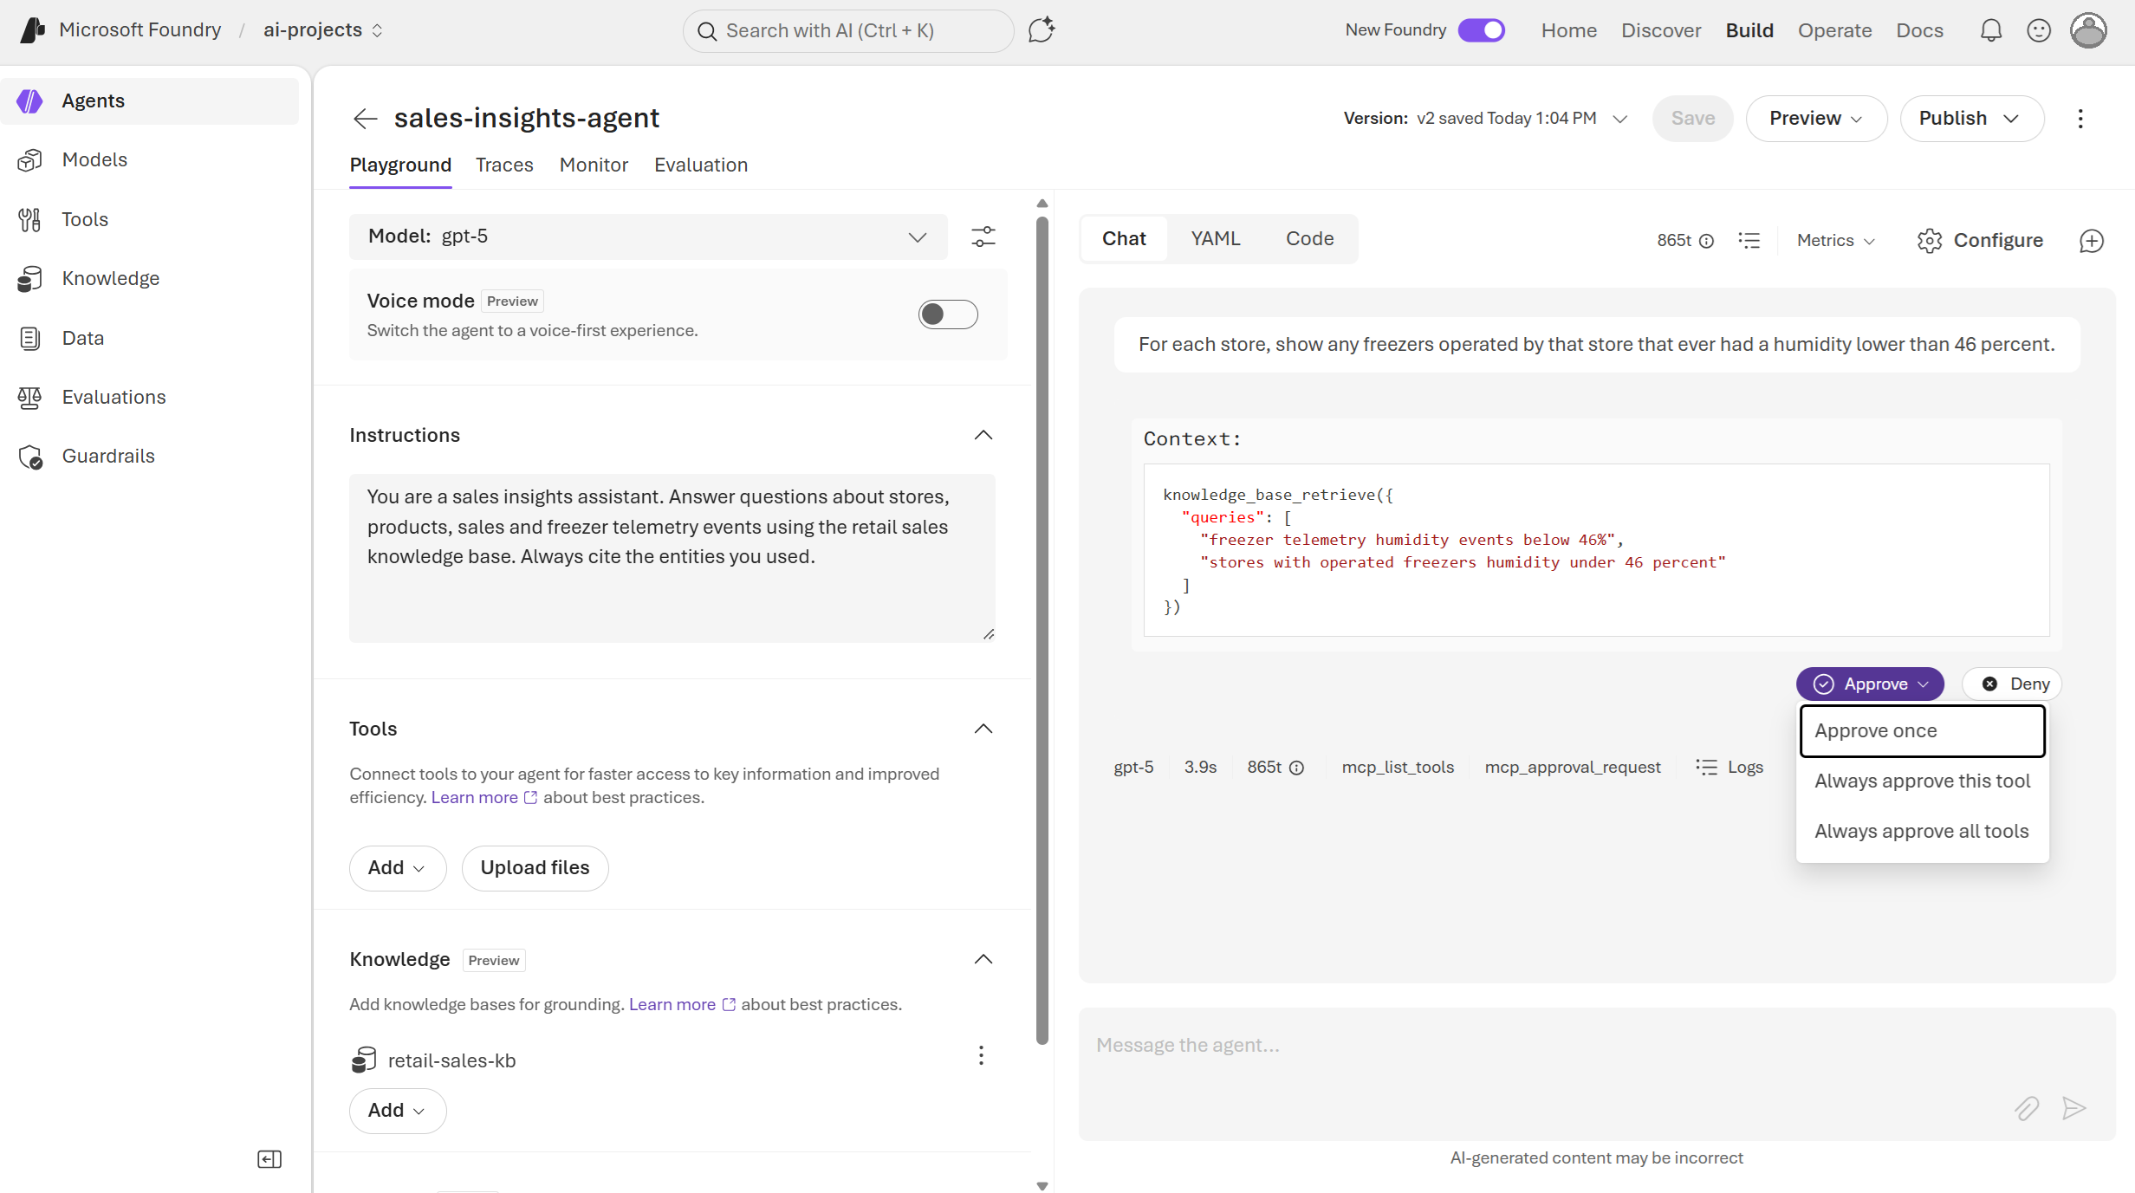Open the AI chat sparkle icon
The image size is (2135, 1193).
(x=1041, y=30)
